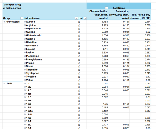Collapse the Aspartic acid row

tap(25, 28)
